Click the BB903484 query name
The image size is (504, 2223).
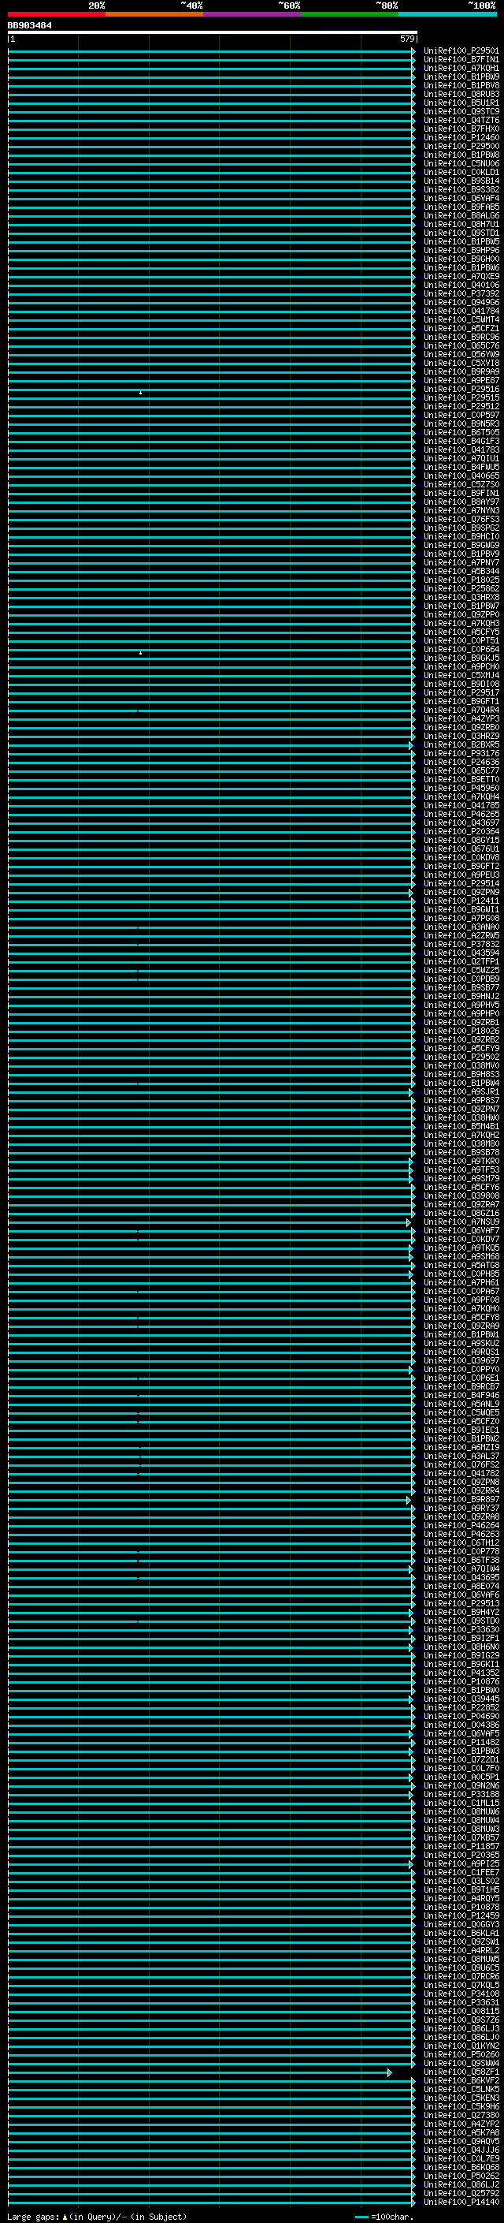tap(29, 25)
